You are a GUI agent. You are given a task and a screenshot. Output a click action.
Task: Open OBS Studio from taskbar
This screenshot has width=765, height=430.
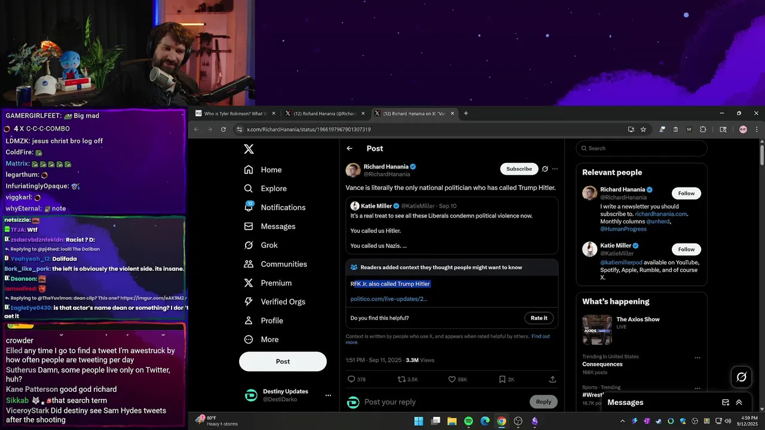[x=518, y=421]
